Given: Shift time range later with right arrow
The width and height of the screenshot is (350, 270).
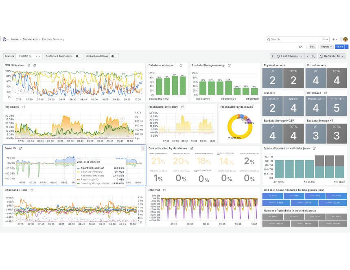Looking at the screenshot, I should [307, 56].
